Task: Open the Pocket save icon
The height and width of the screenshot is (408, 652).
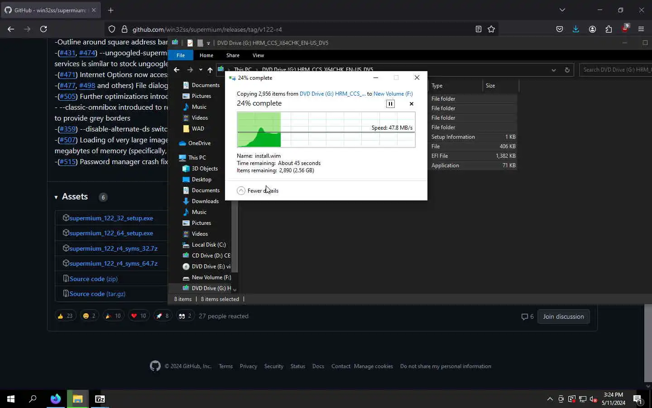Action: [x=560, y=29]
